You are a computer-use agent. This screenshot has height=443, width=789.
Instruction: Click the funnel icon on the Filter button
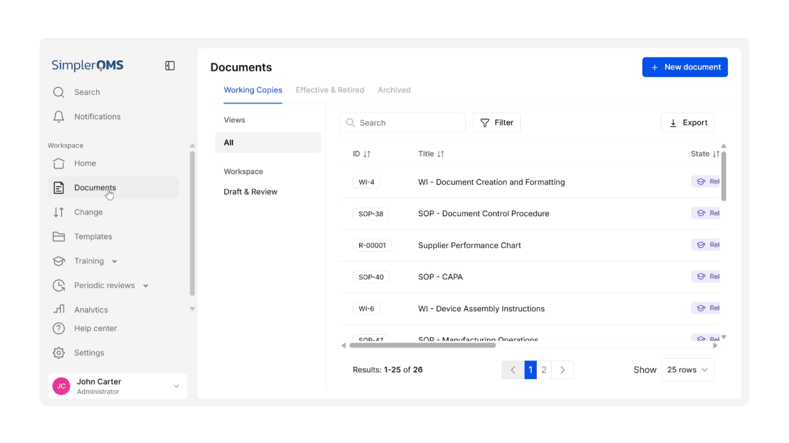[x=485, y=122]
